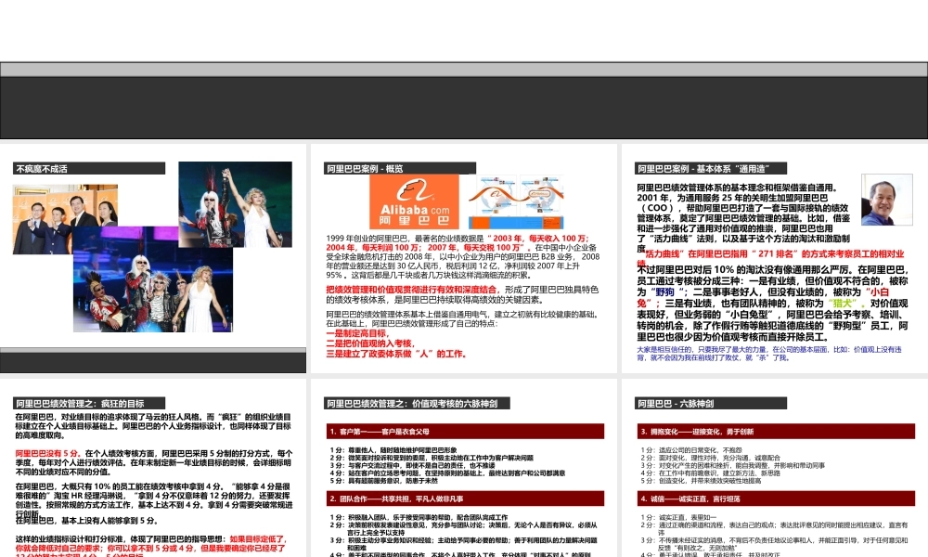Click the line '1 分：尊重他人，随时随地维护阿里巴巴形象'
Image resolution: width=928 pixels, height=557 pixels.
pyautogui.click(x=393, y=450)
